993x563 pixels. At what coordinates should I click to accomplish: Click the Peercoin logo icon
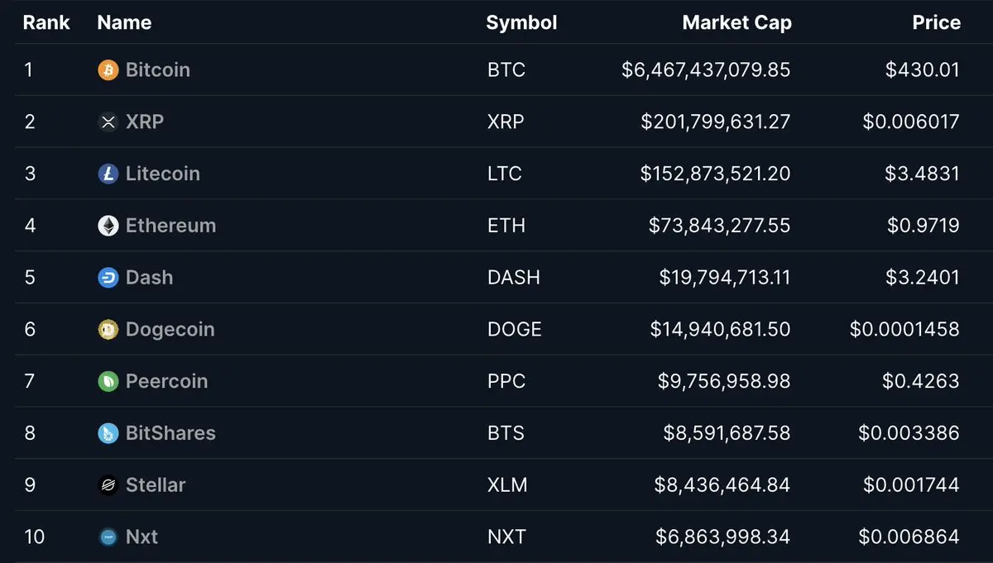tap(108, 382)
